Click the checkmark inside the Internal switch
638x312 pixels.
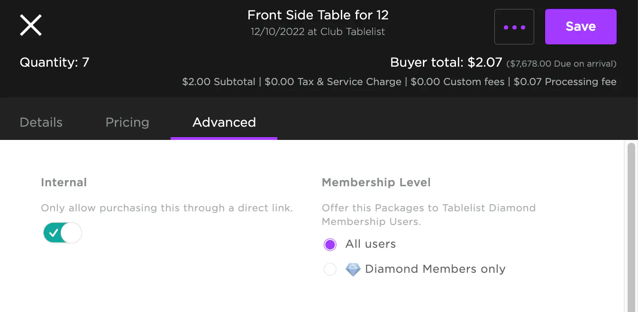click(54, 233)
